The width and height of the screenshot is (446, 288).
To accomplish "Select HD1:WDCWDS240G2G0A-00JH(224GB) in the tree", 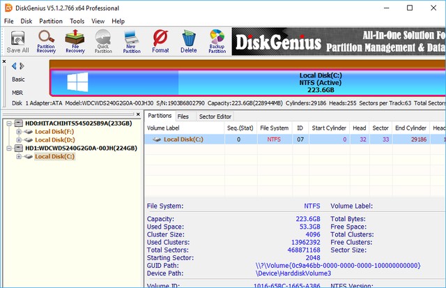I will [x=81, y=148].
